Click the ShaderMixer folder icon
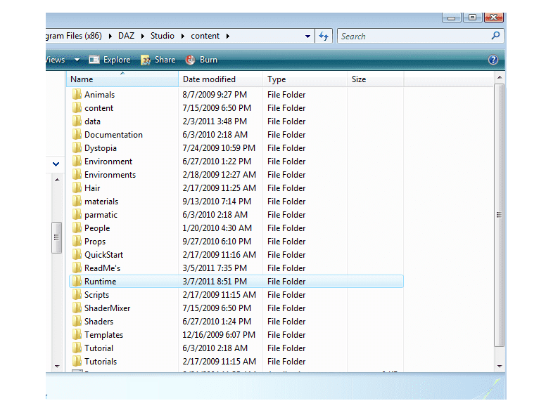Viewport: 546px width, 408px height. pos(77,308)
